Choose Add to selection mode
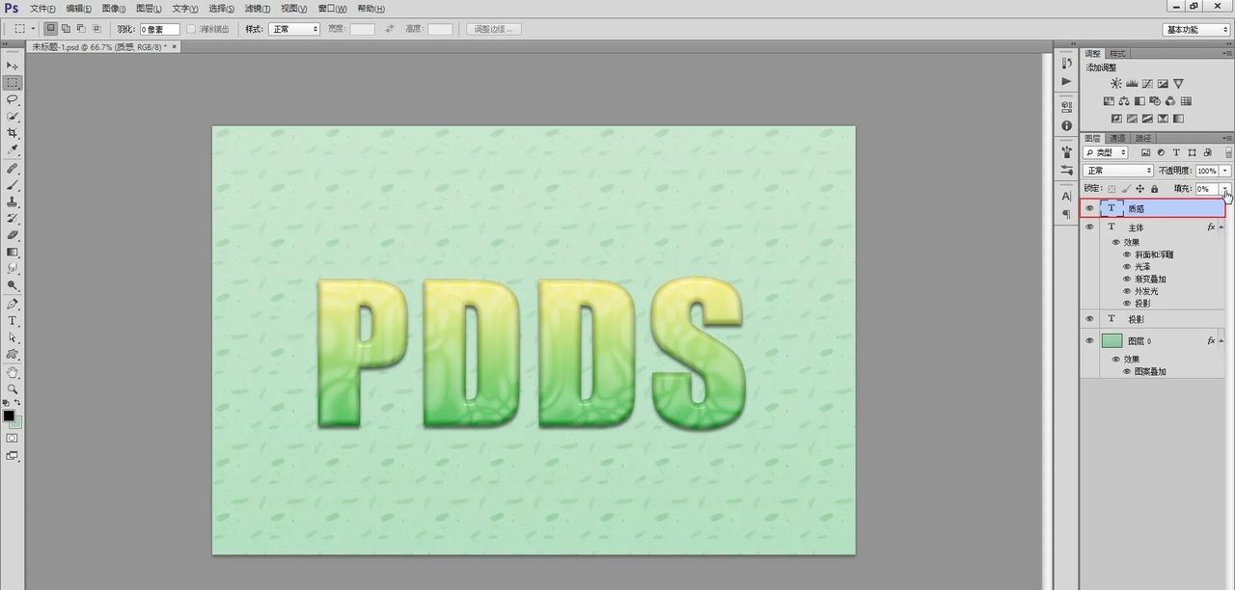1235x590 pixels. coord(66,29)
